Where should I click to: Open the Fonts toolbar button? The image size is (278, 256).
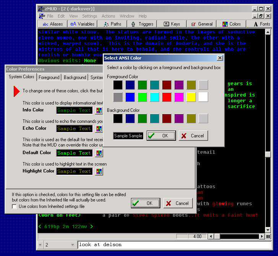260,24
